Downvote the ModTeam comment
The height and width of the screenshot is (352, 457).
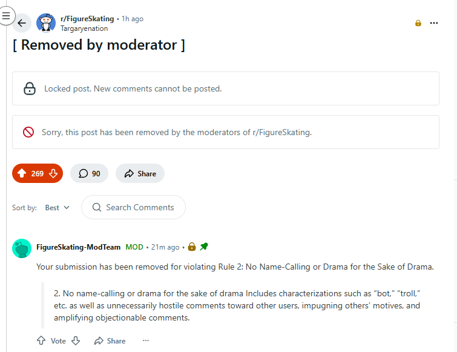click(76, 340)
